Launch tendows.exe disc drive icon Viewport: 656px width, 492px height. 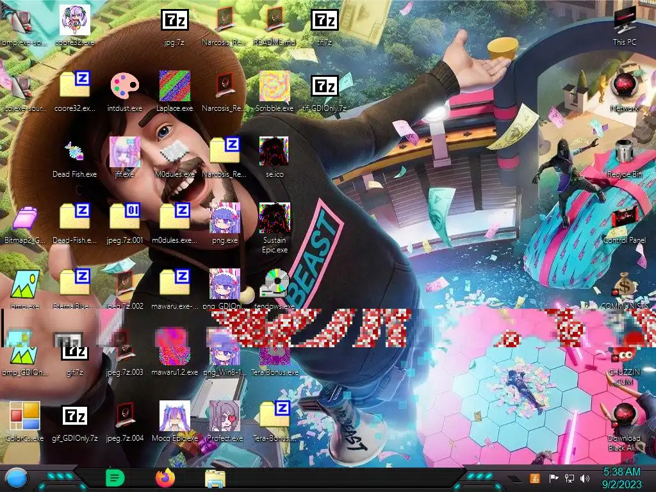click(274, 284)
